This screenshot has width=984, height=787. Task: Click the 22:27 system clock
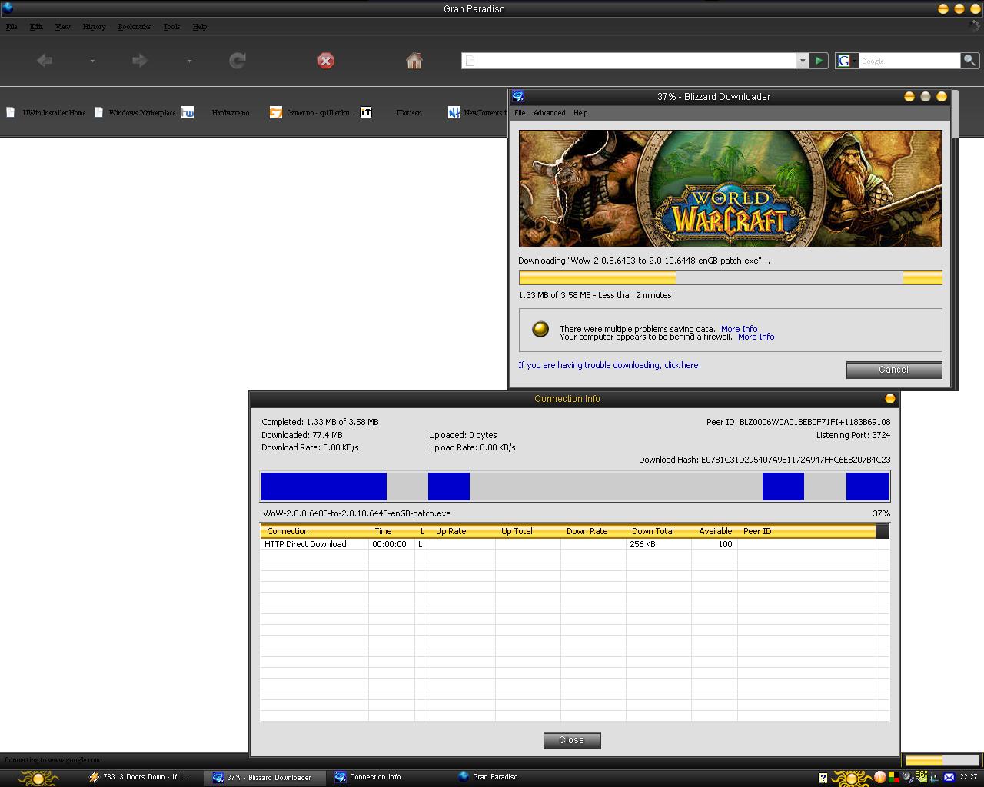click(968, 777)
